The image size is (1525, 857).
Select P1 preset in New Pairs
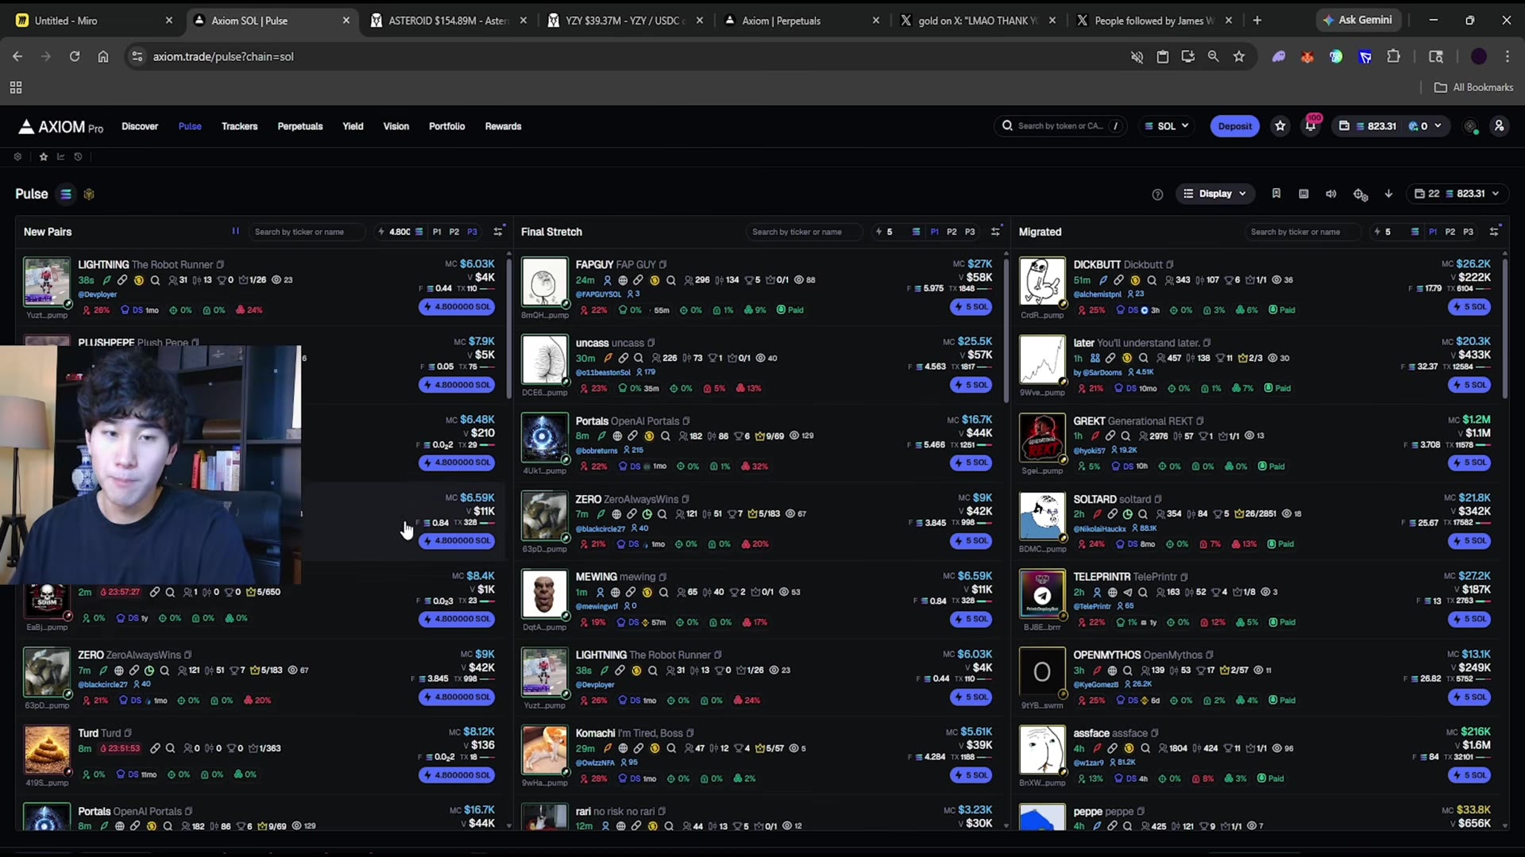(x=437, y=232)
